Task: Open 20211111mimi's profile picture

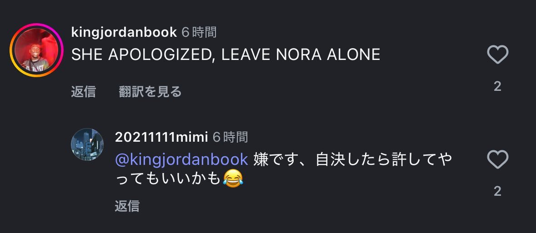Action: pyautogui.click(x=87, y=144)
